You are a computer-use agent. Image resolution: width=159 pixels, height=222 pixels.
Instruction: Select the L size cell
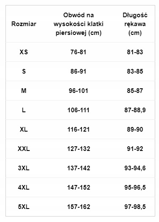(x=24, y=110)
